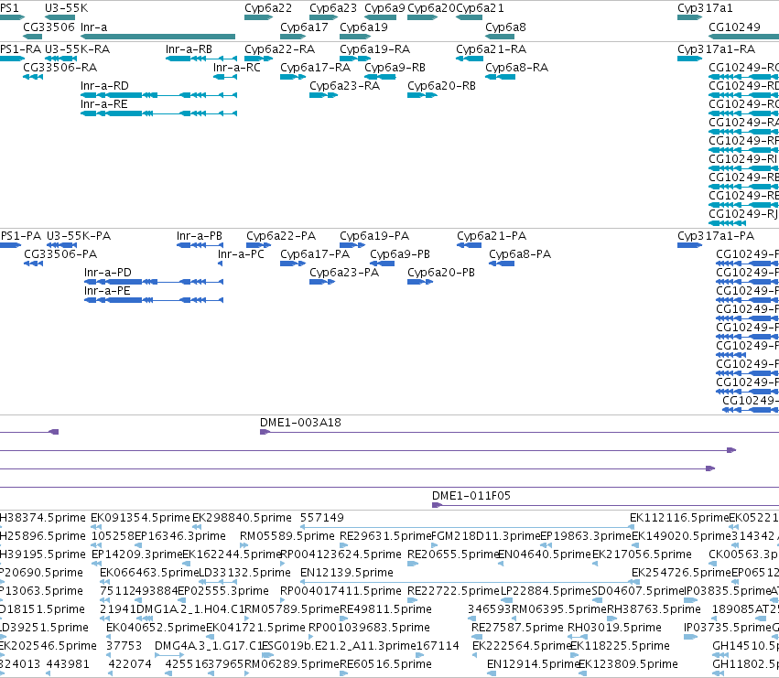Click EST RH03019.5prime label
This screenshot has height=678, width=779.
pyautogui.click(x=614, y=628)
